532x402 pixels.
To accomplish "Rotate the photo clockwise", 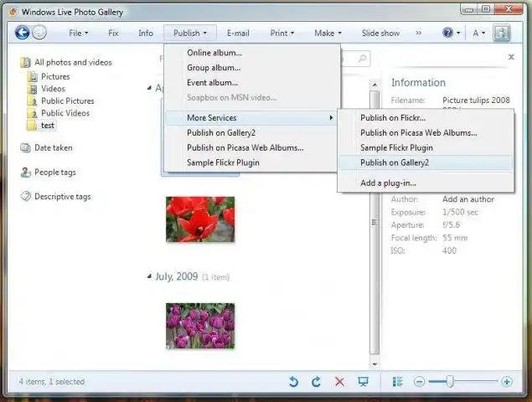I will [316, 382].
